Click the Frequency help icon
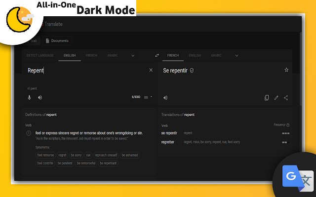Image resolution: width=316 pixels, height=197 pixels. (288, 125)
